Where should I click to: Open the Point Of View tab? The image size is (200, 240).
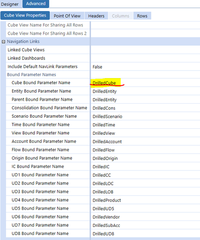click(x=67, y=16)
